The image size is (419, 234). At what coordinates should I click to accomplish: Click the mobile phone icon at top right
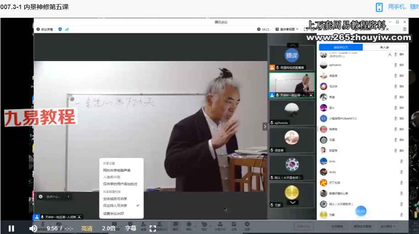(x=379, y=7)
